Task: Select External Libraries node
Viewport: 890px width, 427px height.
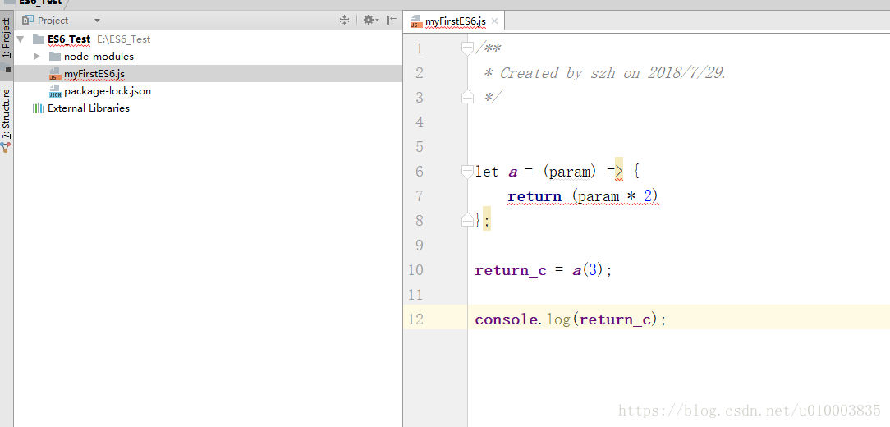Action: coord(89,108)
